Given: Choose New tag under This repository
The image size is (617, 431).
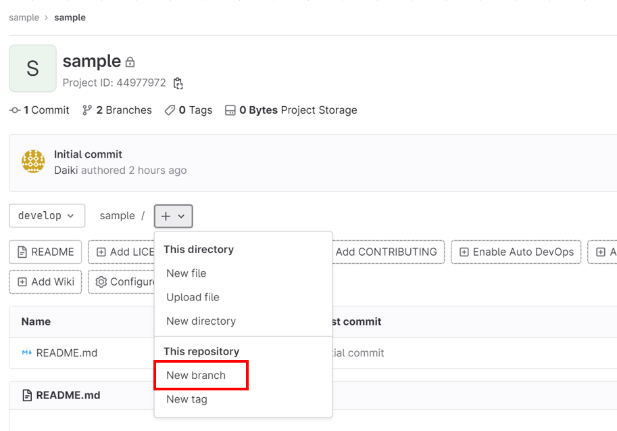Looking at the screenshot, I should (x=186, y=399).
